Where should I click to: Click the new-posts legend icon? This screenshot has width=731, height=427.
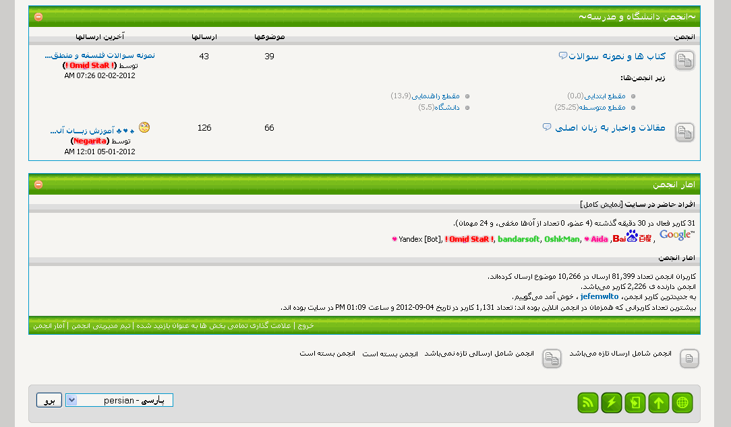coord(689,358)
